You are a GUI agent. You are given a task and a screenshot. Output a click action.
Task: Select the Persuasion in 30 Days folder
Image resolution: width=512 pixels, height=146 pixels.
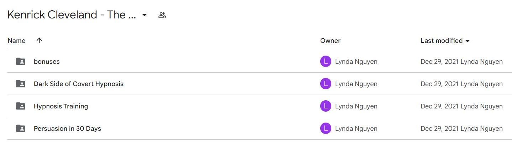click(67, 129)
